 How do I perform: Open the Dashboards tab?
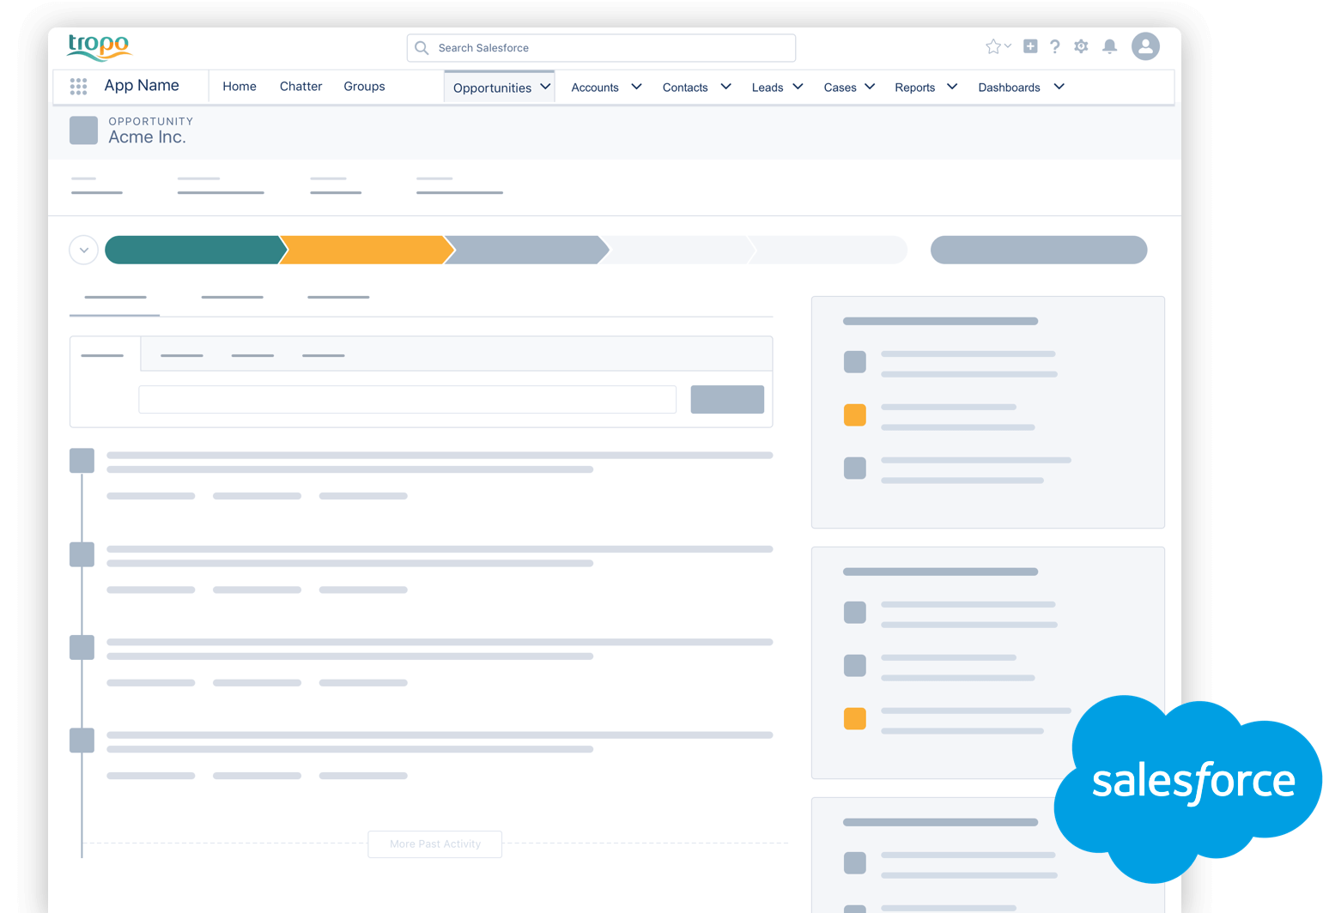click(x=1009, y=88)
